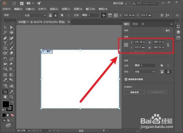Select the Magic Wand tool

click(x=5, y=32)
